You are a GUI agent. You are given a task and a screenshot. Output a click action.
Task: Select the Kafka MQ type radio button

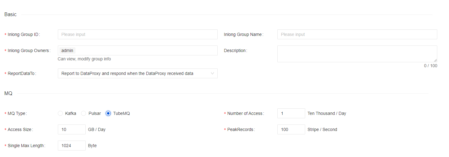pos(60,113)
